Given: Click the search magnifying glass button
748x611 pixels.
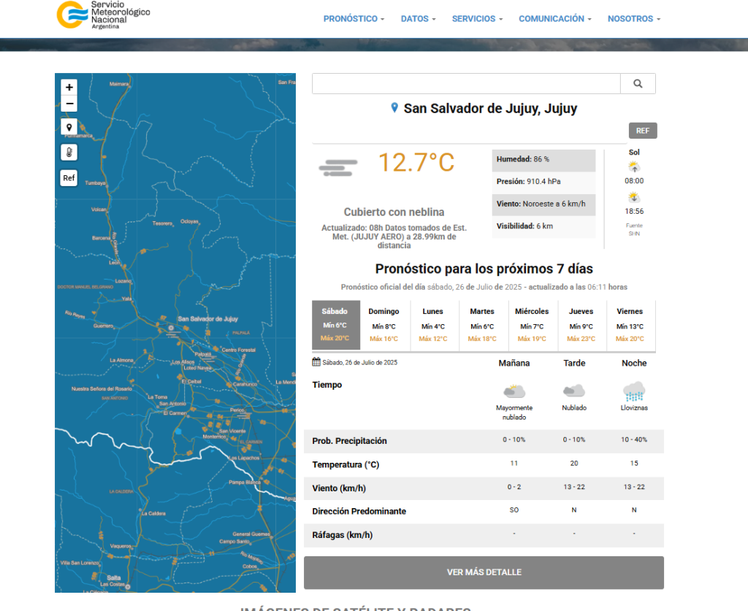Looking at the screenshot, I should [x=638, y=84].
